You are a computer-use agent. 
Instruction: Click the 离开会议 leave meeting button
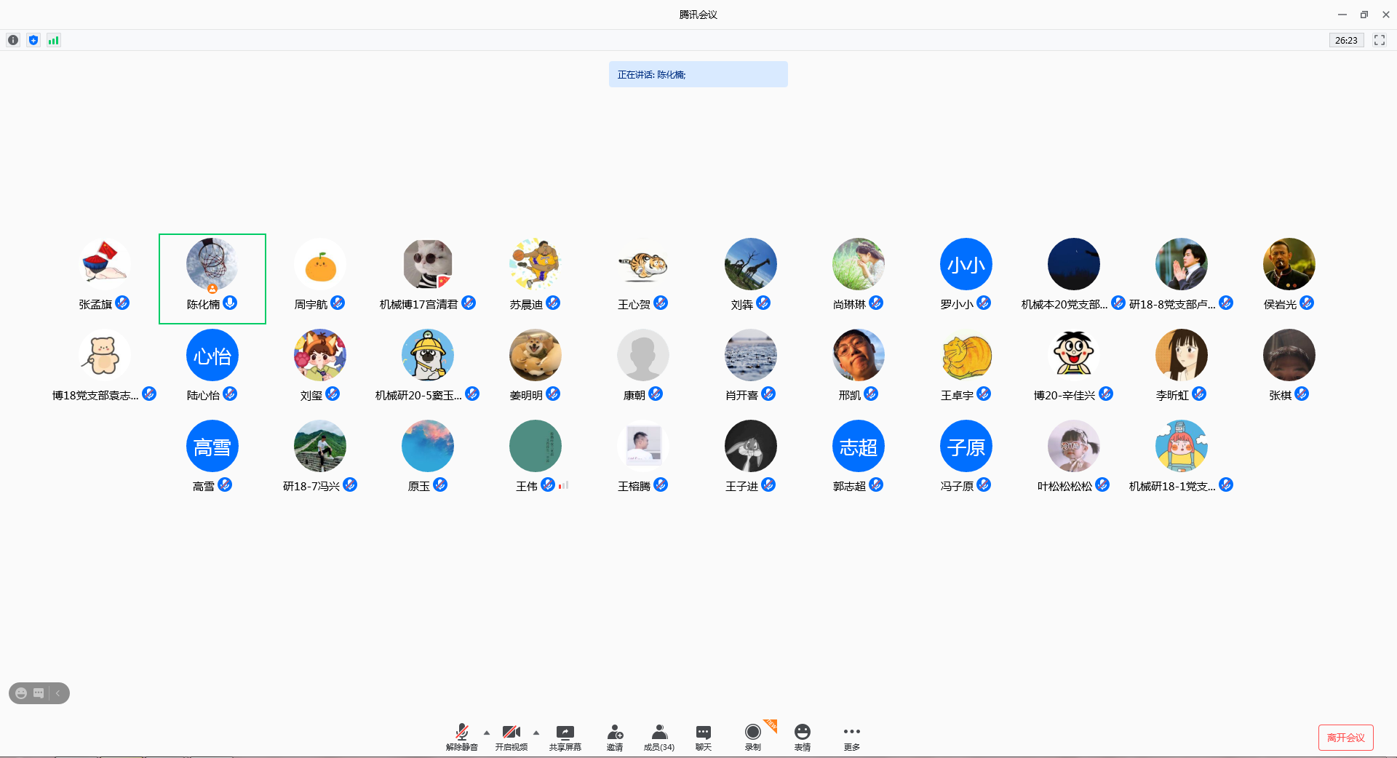(1345, 738)
